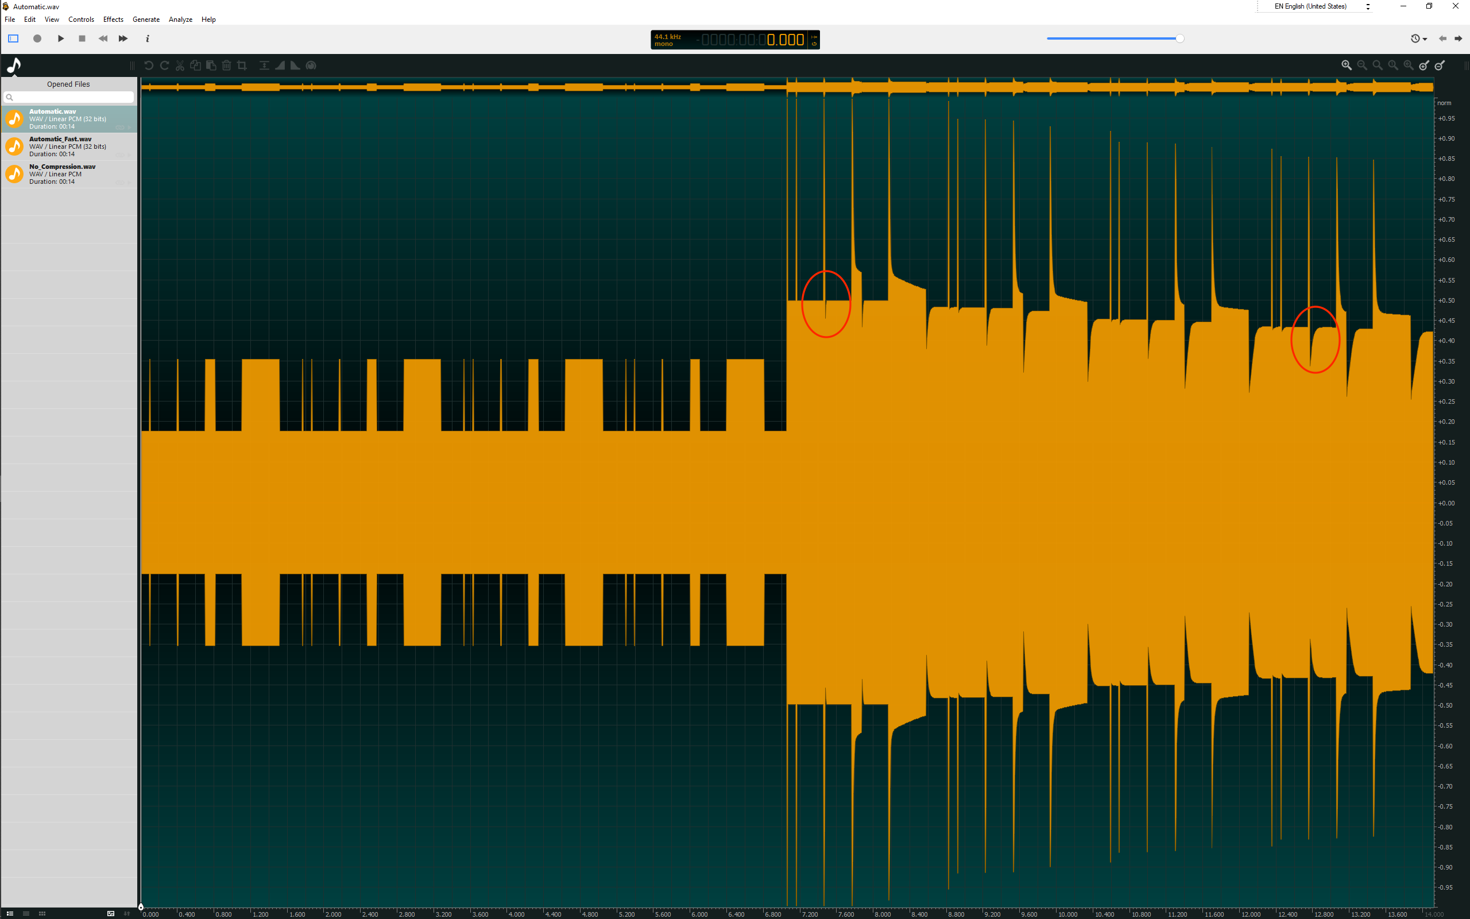Switch file list to grid view

tap(42, 913)
